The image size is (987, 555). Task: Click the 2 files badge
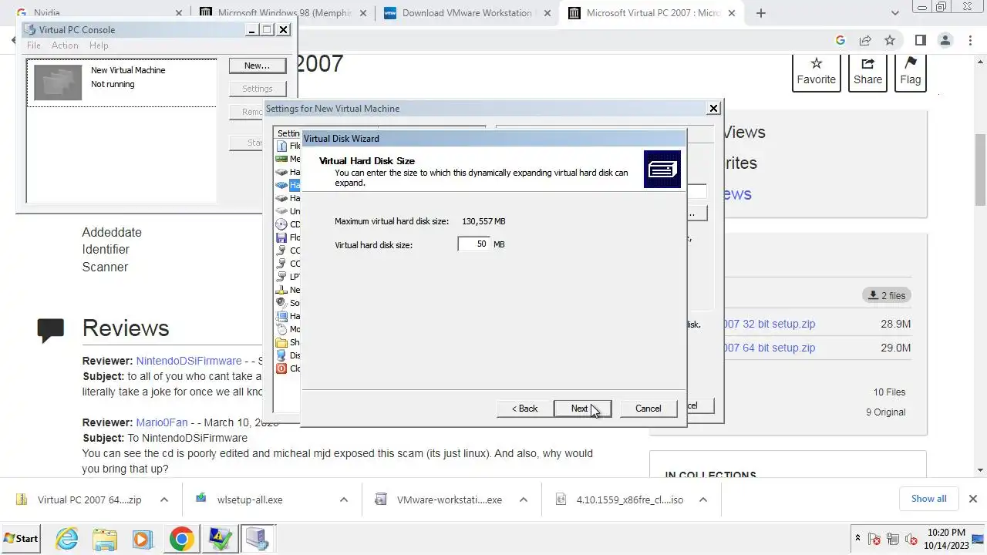[x=887, y=295]
